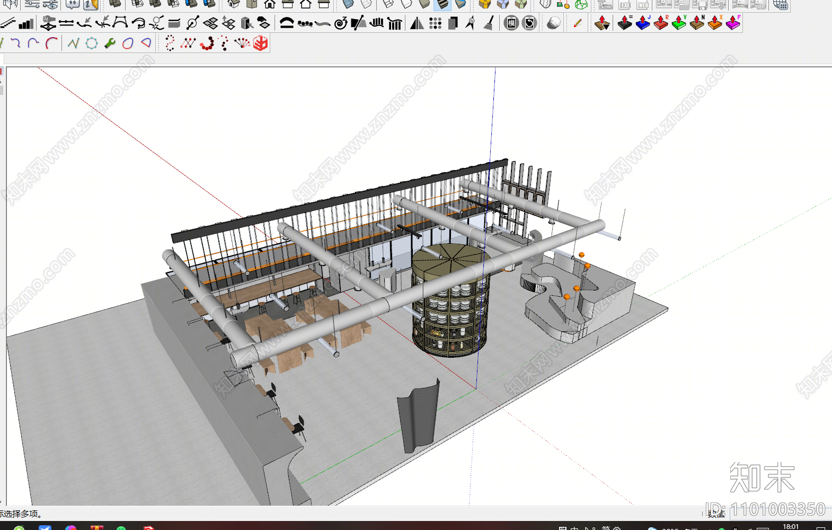
Task: Select the staircase builder tool icon
Action: pyautogui.click(x=8, y=23)
